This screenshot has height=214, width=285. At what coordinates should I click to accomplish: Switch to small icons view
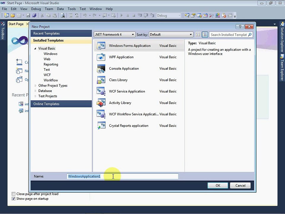(198, 34)
